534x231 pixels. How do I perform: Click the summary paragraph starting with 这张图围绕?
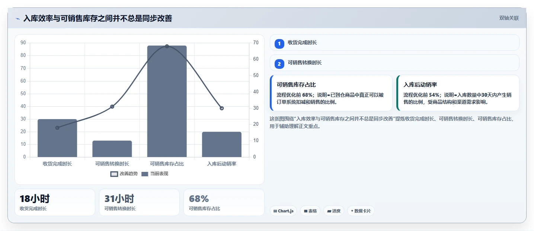tap(392, 122)
